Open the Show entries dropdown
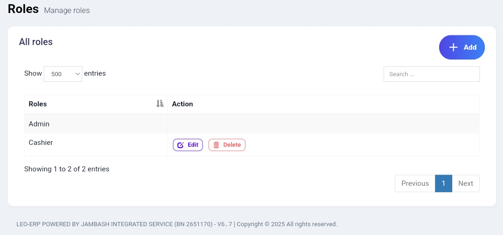This screenshot has height=235, width=503. 63,74
